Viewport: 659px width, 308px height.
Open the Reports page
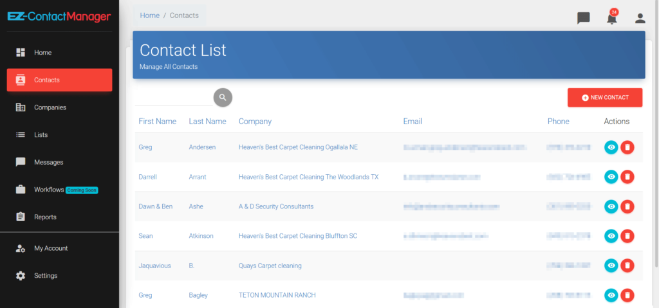tap(59, 217)
